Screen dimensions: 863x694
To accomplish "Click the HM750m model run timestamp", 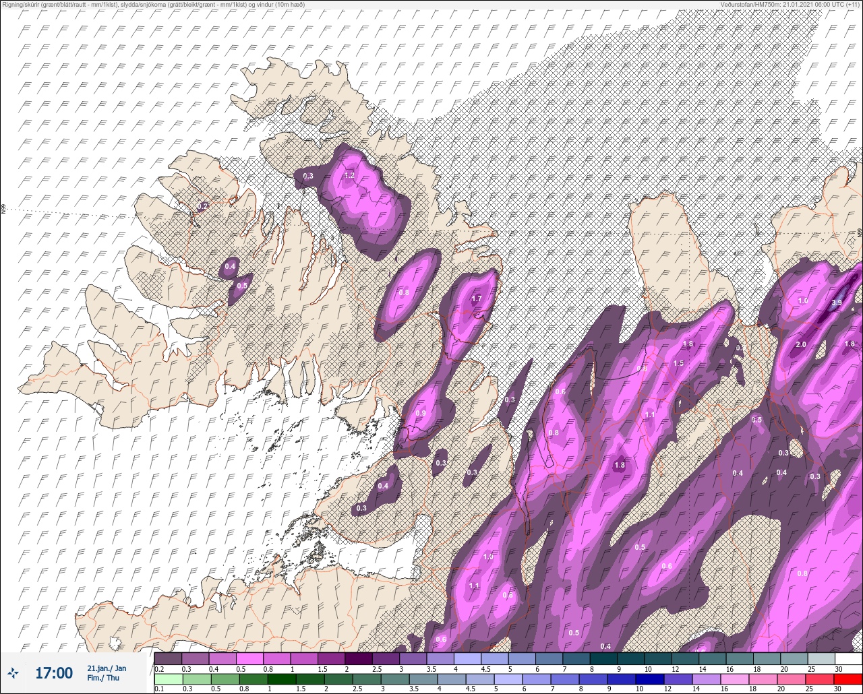I will point(790,5).
